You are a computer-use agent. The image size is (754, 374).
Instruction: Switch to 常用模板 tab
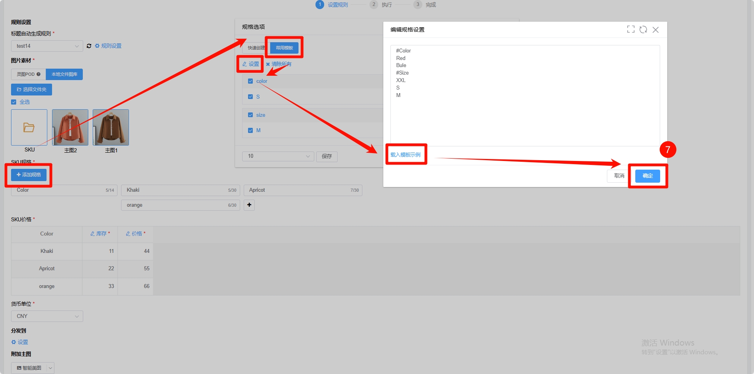pos(284,48)
